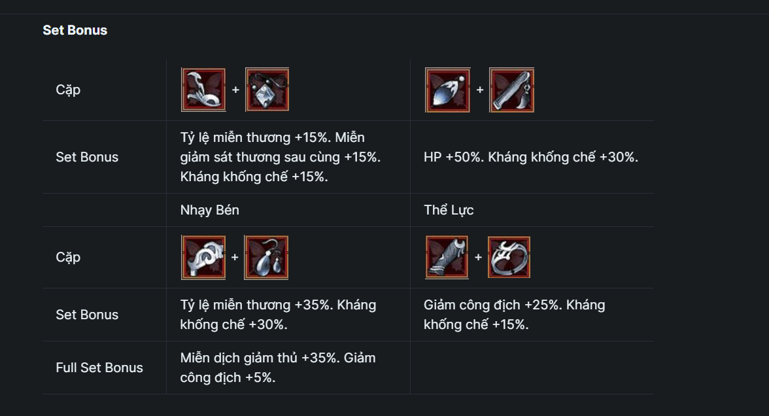Click the lower Set Bonus row label

88,315
